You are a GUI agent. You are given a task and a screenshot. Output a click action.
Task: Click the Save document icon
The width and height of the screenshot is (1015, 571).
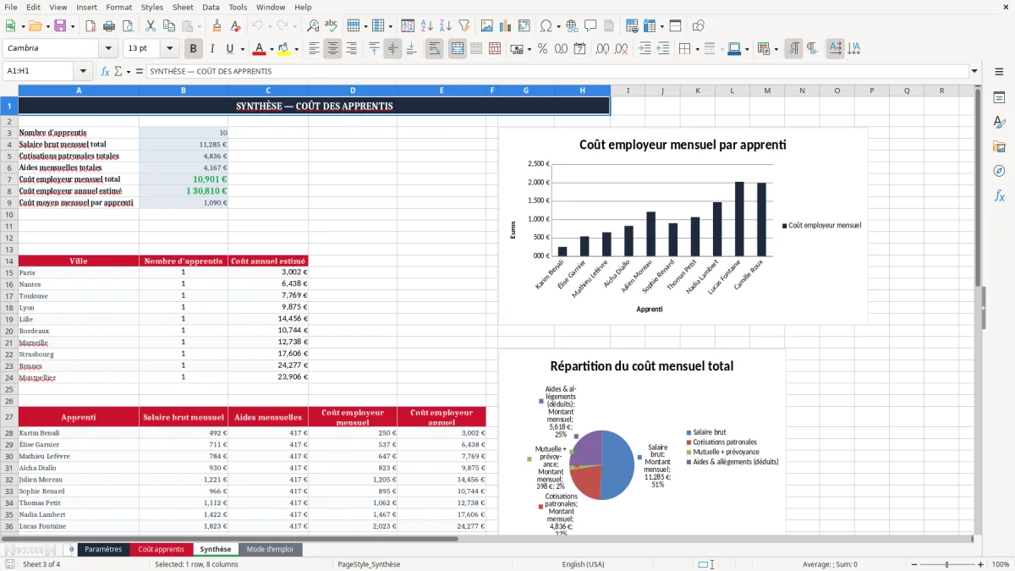coord(58,26)
